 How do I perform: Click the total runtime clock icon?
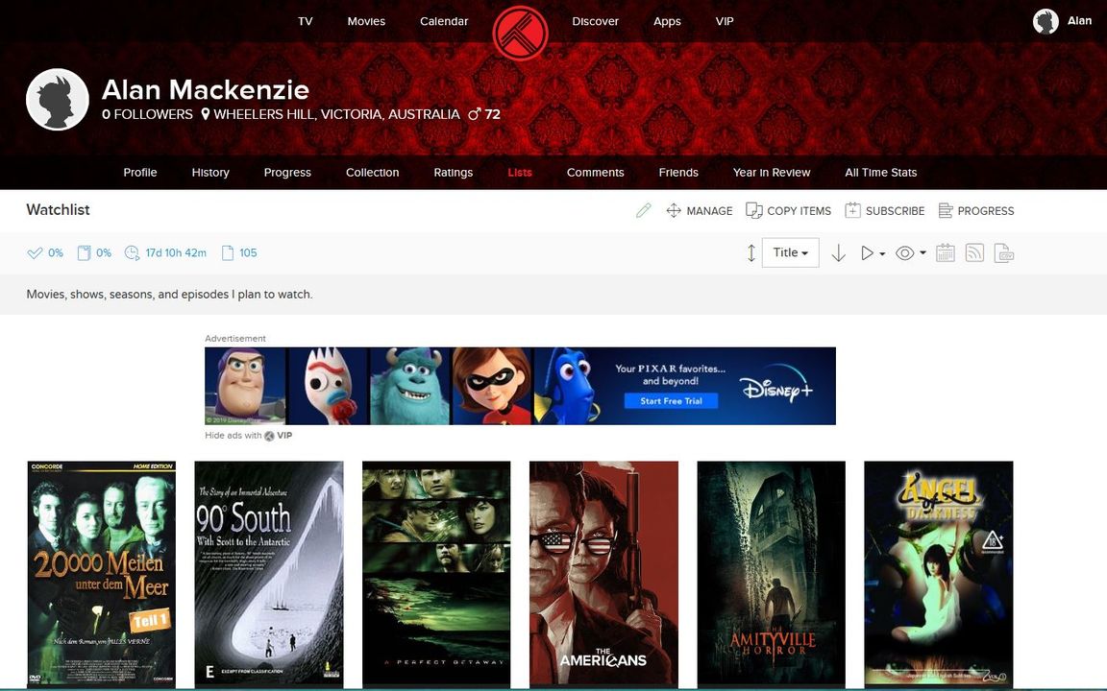132,253
